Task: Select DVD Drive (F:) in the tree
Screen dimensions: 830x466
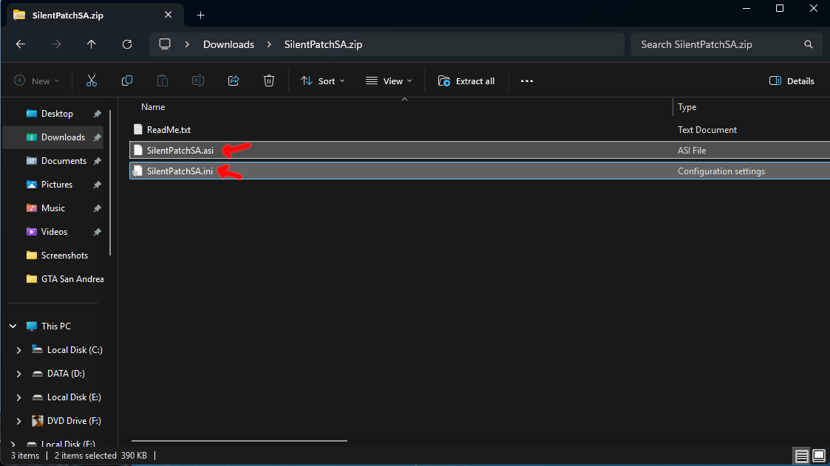Action: (74, 421)
